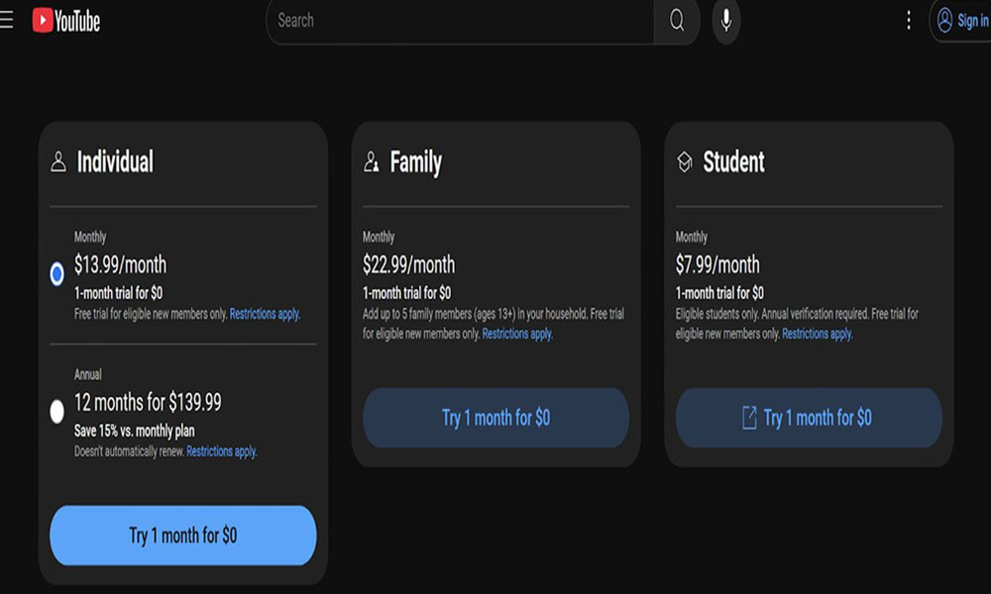Click Student's Try 1 month for $0
Screen dimensions: 991x594
(809, 418)
